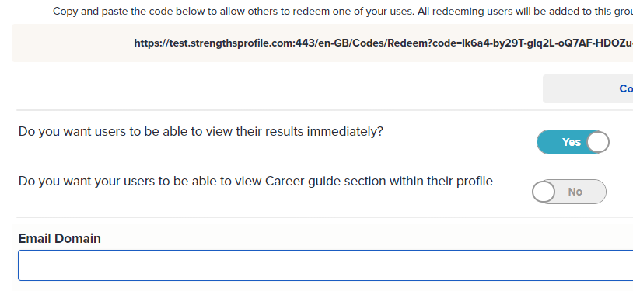Select the redeem code URL text

(x=383, y=43)
